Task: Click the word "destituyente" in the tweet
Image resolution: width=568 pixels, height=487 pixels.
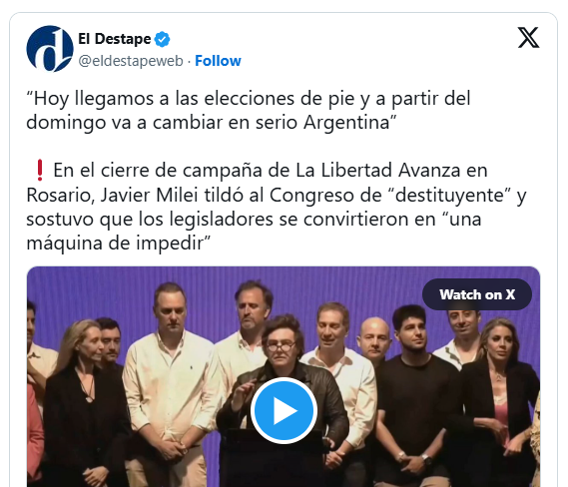Action: pos(449,196)
